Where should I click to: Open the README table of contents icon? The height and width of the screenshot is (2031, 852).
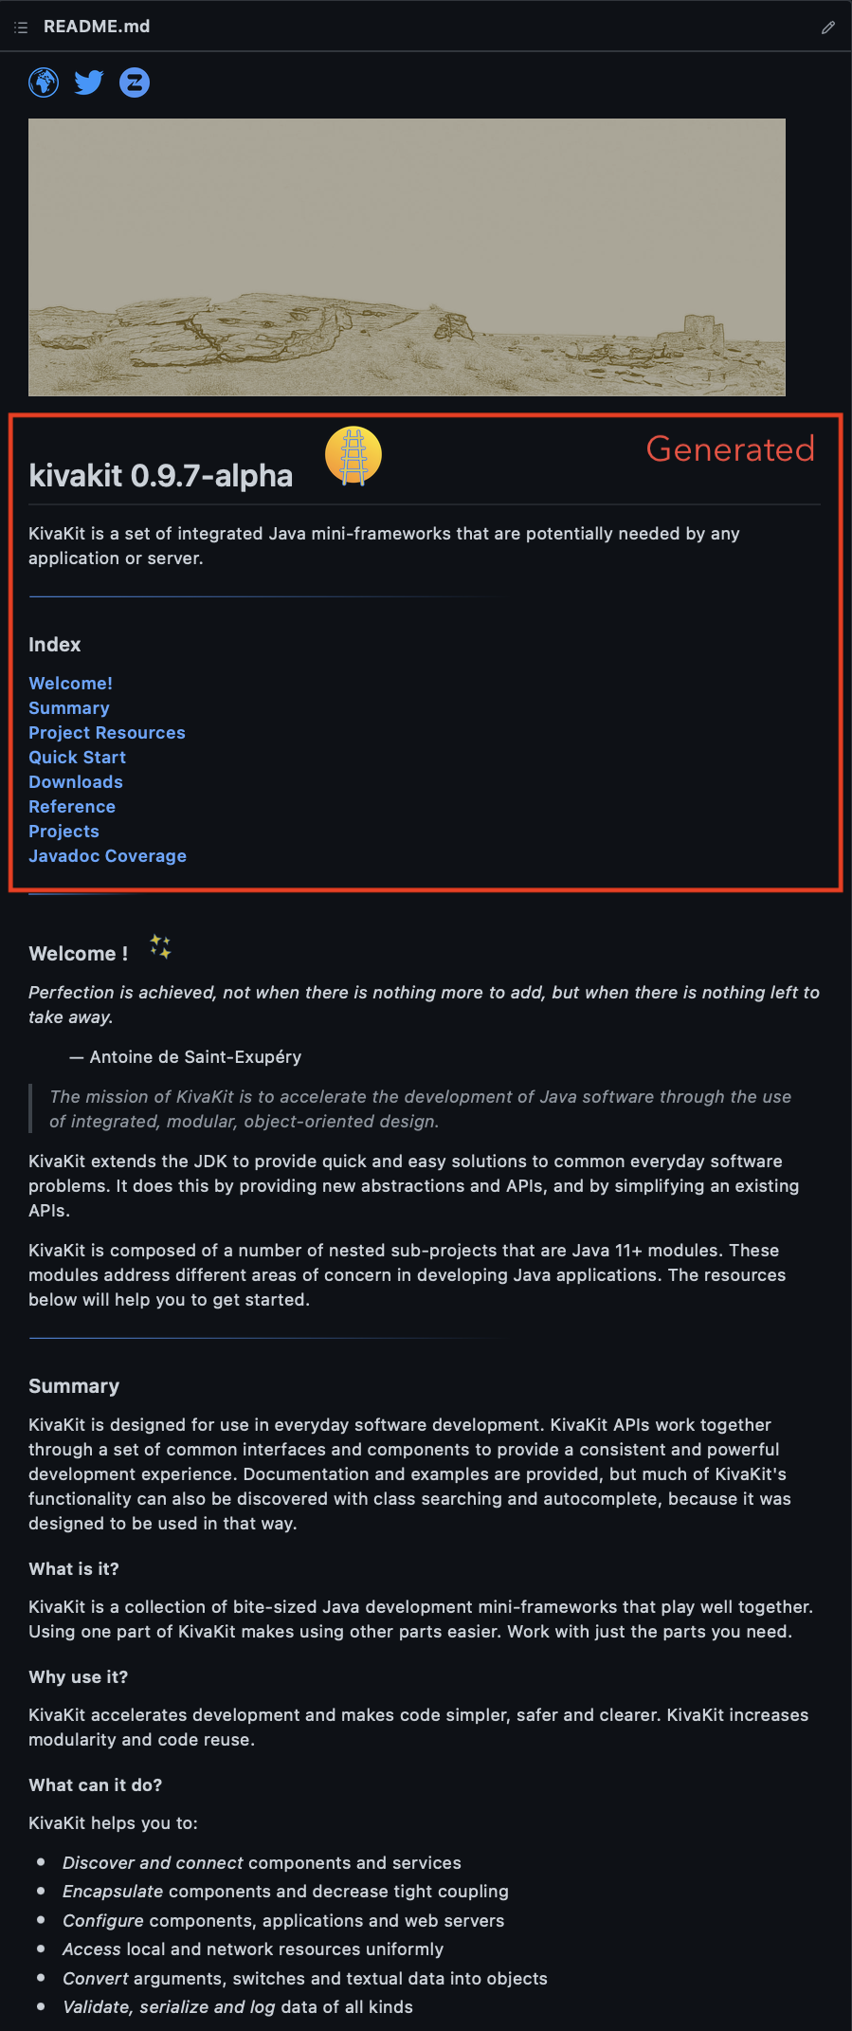pos(21,27)
